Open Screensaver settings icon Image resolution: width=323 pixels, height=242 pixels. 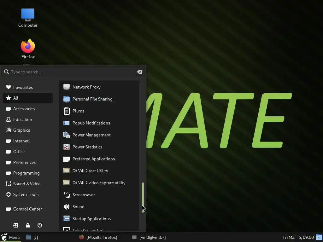66,195
